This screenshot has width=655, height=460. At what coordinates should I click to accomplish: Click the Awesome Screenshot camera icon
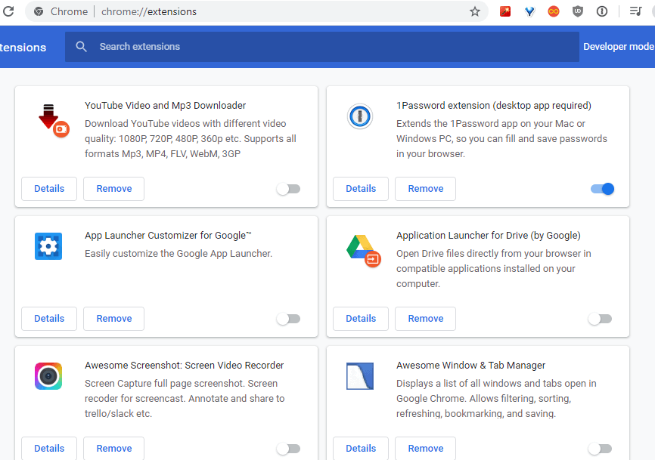(48, 376)
